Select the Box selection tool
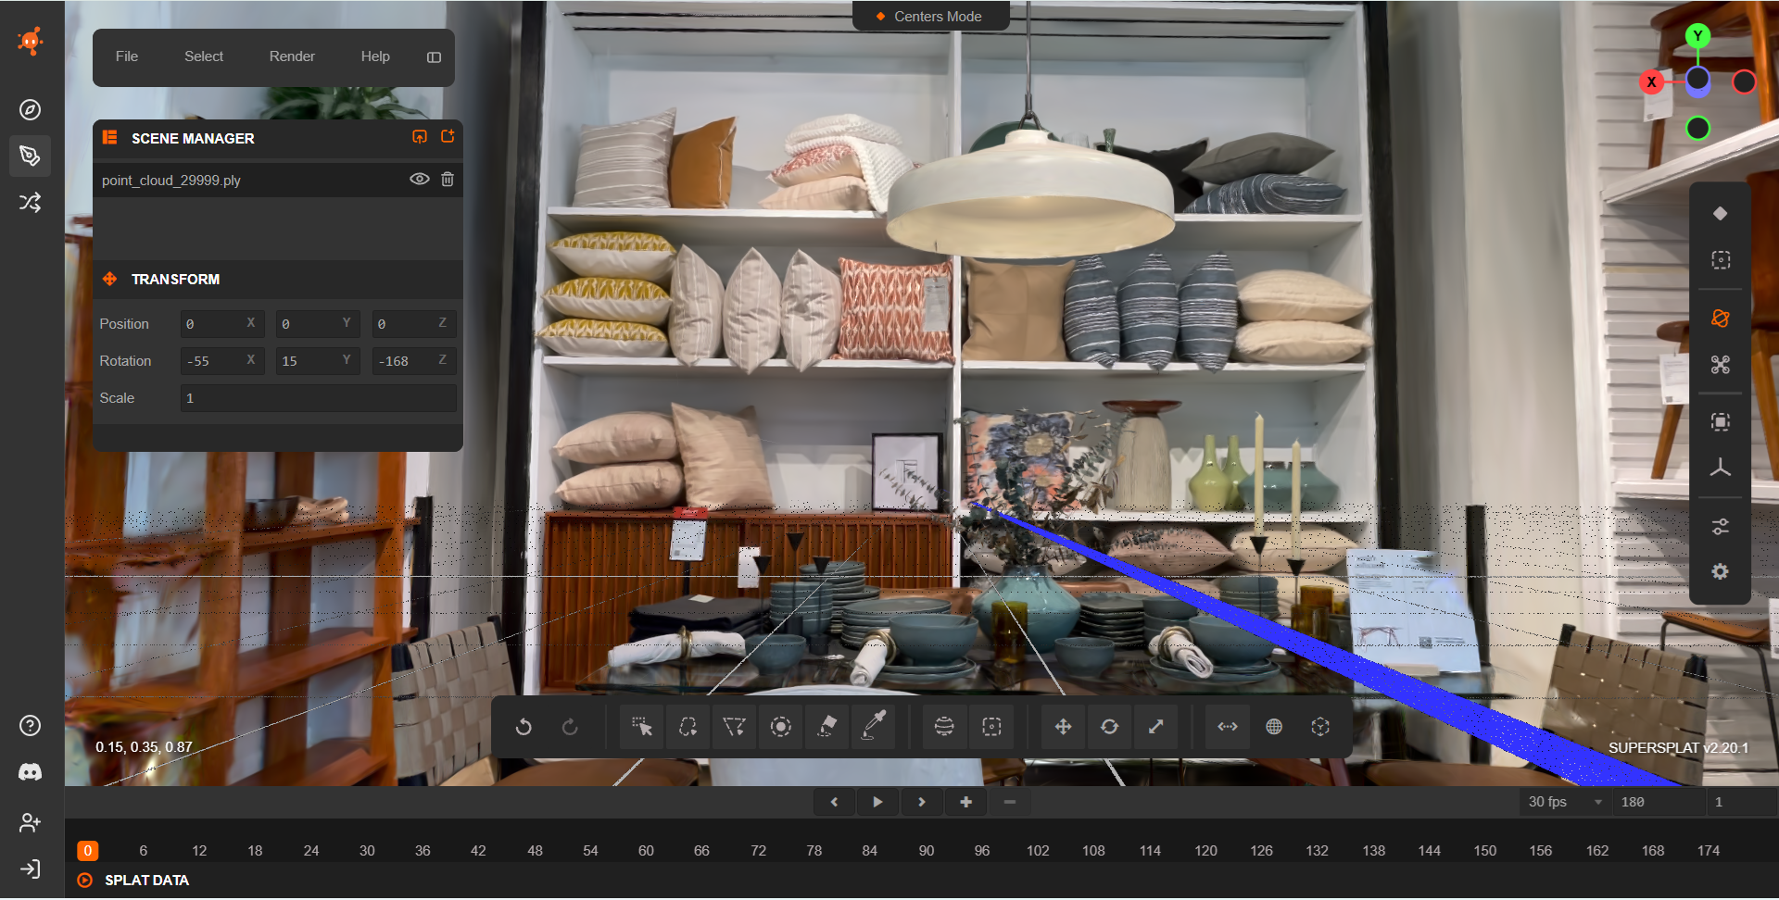This screenshot has width=1779, height=900. (x=991, y=727)
